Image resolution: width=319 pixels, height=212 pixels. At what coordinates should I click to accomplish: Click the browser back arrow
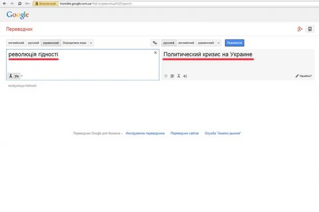(x=4, y=3)
